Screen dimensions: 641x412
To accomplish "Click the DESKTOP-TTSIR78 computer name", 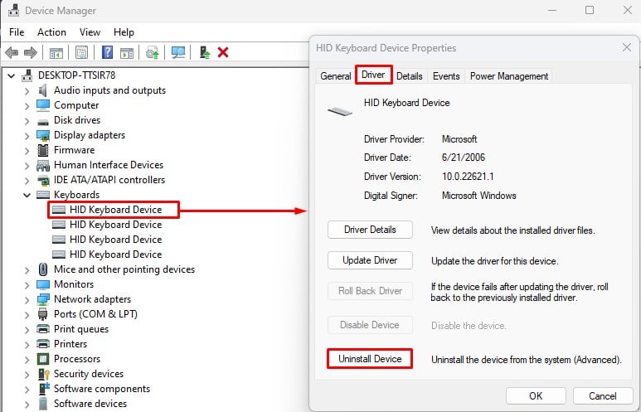I will click(76, 75).
